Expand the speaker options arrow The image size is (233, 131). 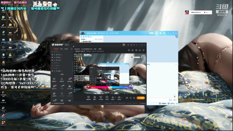click(122, 98)
